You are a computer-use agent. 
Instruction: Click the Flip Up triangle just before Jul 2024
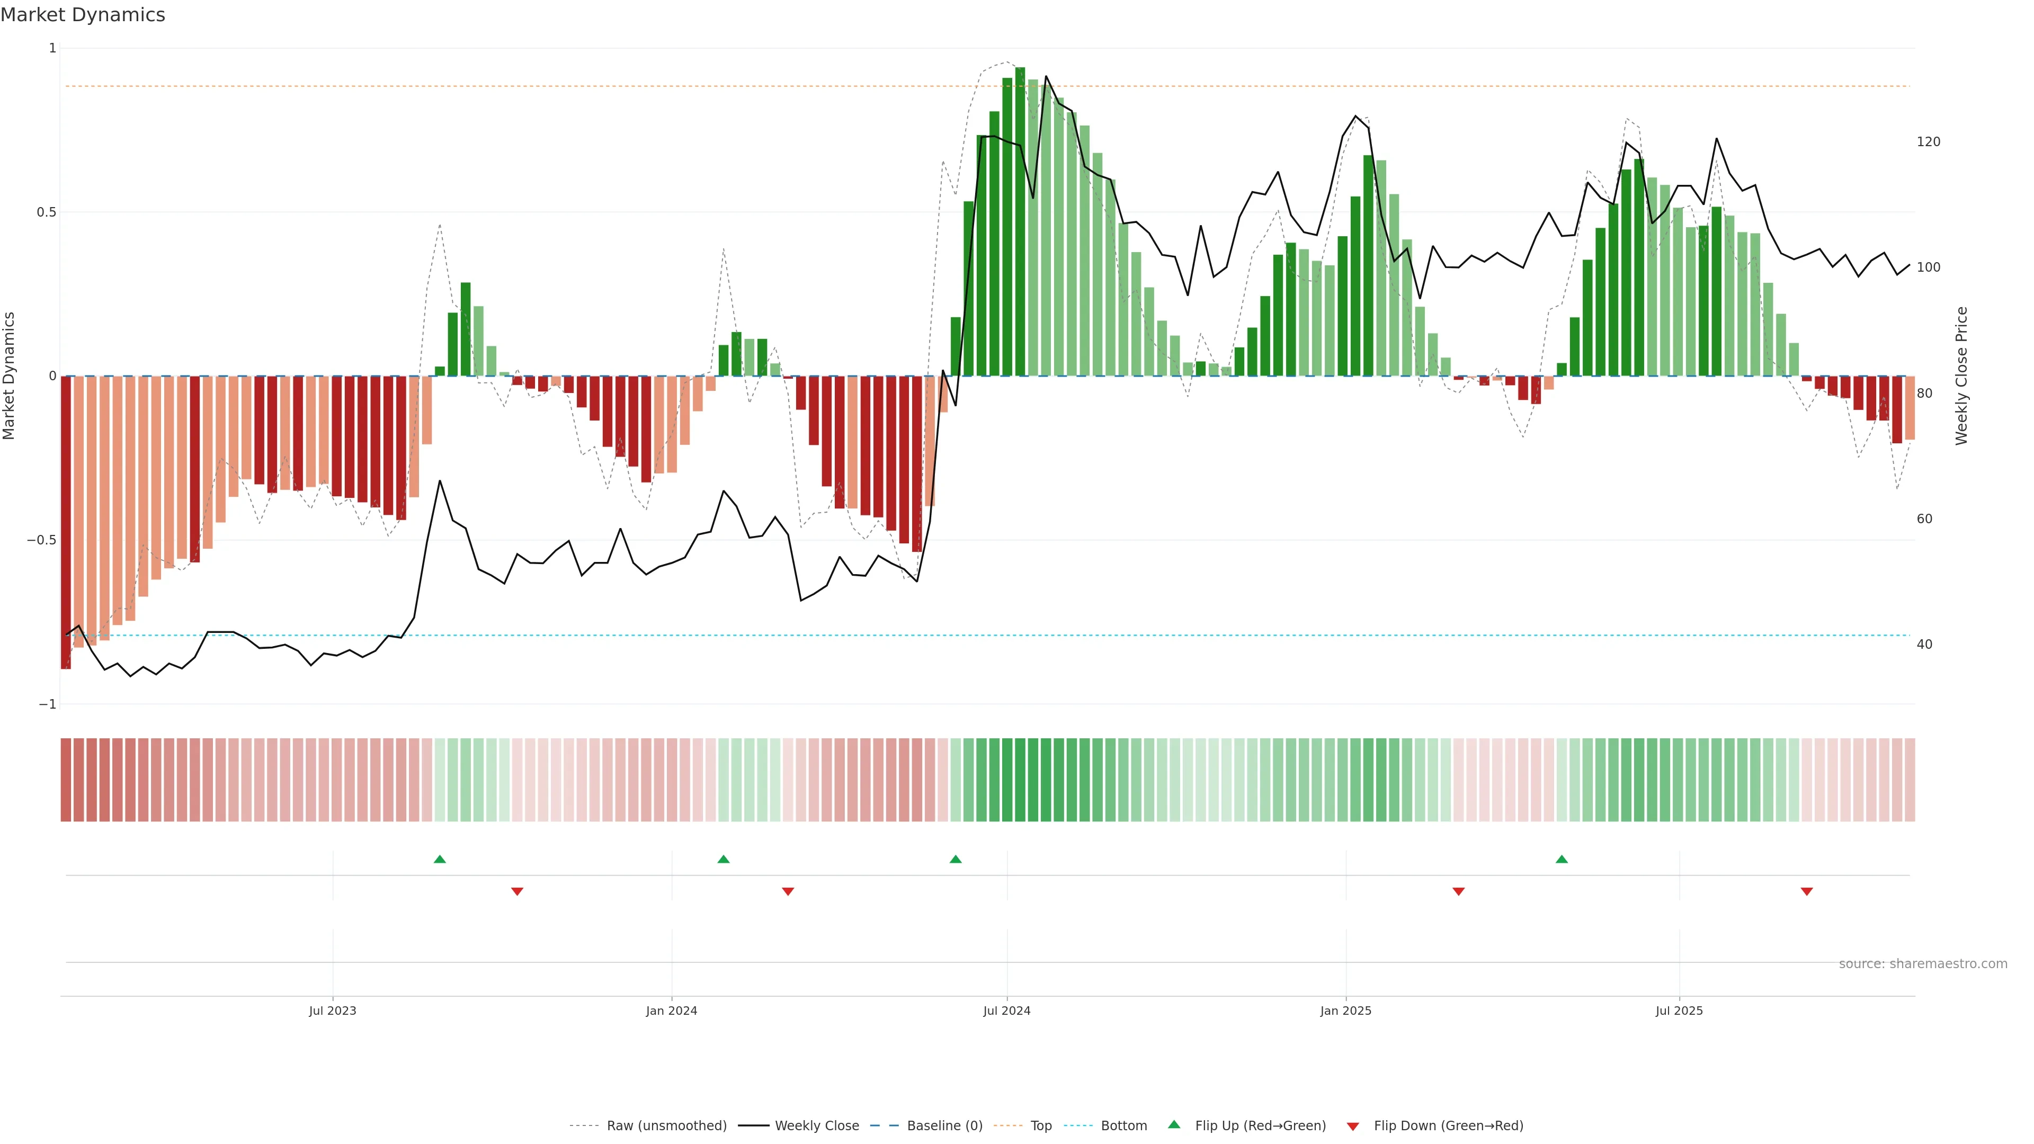pos(956,859)
